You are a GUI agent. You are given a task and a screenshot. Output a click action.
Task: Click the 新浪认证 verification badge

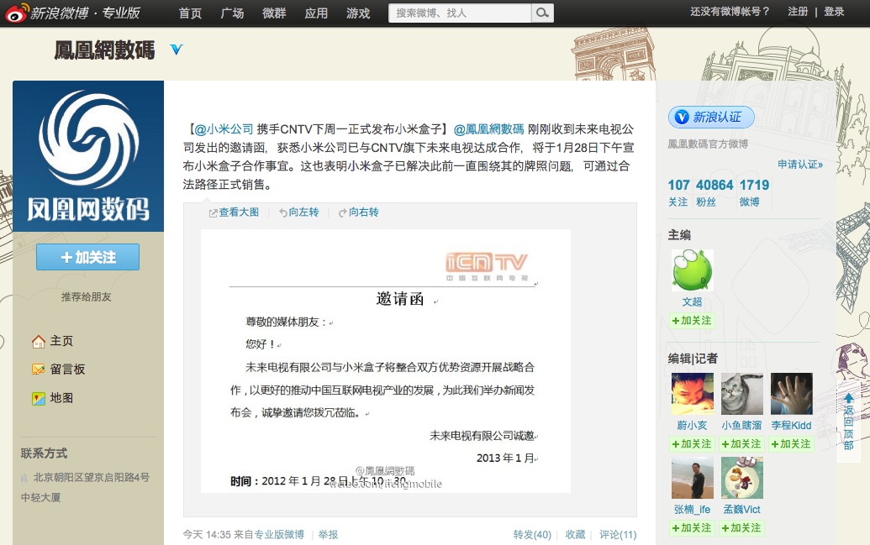click(711, 117)
